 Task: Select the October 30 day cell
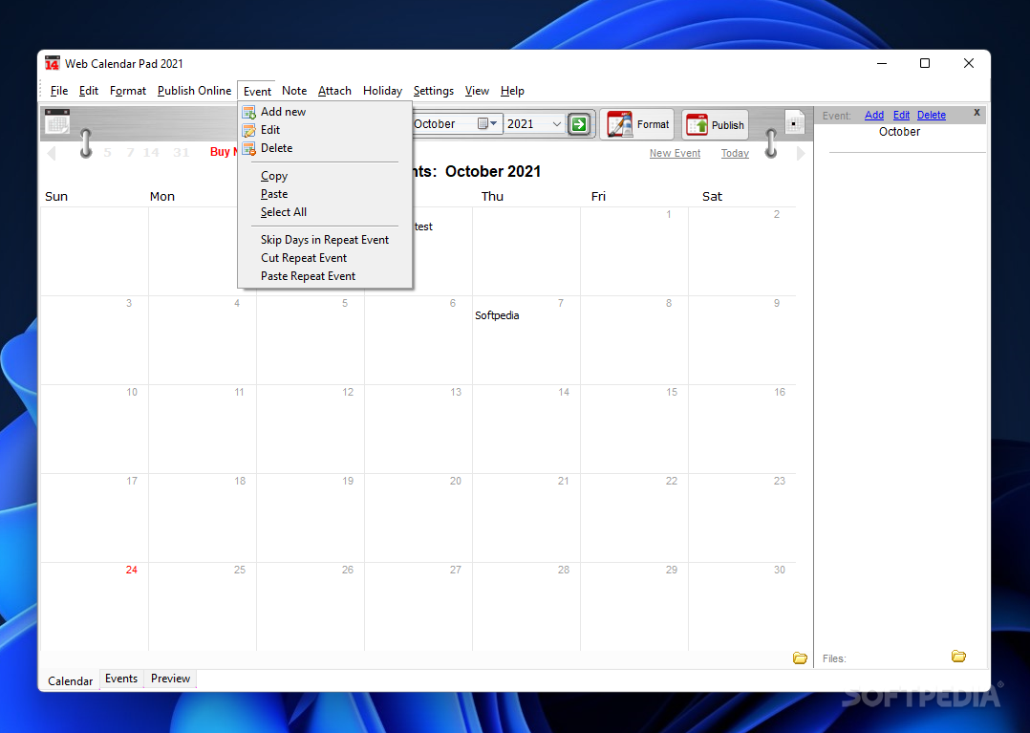tap(741, 606)
